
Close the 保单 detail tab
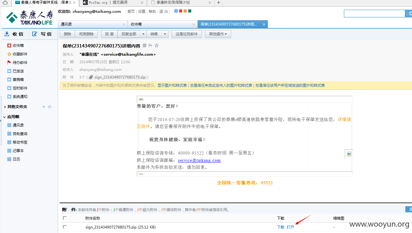coord(264,24)
